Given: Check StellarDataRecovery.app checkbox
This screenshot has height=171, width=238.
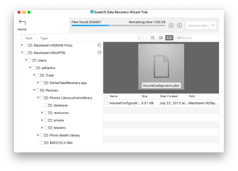Looking at the screenshot, I should coord(41,83).
